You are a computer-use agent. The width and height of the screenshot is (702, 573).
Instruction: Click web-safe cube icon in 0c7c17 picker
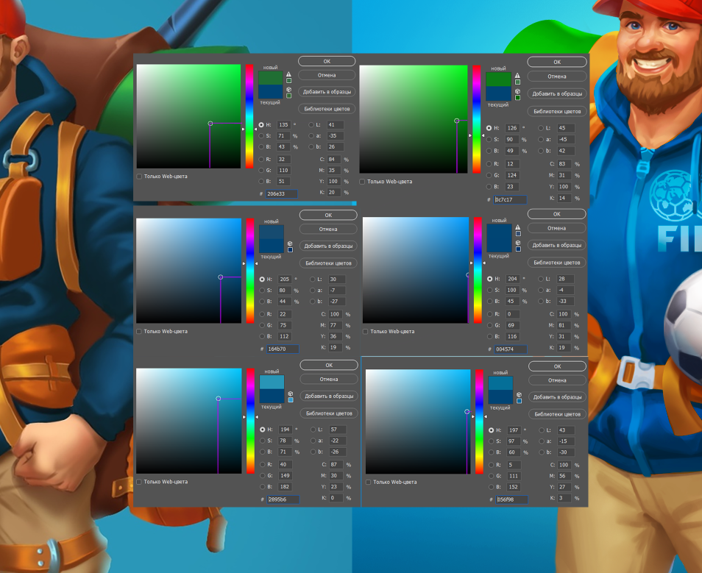point(518,90)
